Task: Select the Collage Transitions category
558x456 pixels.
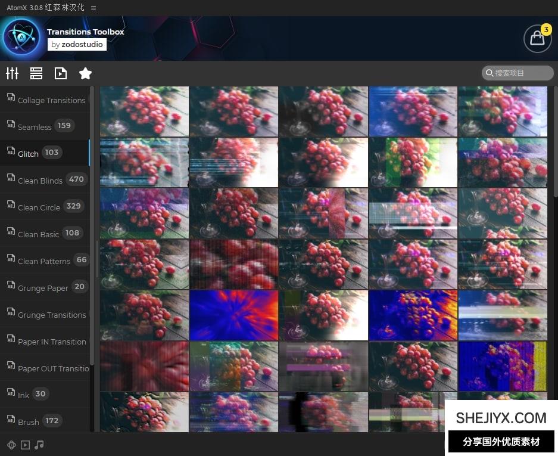Action: 51,100
